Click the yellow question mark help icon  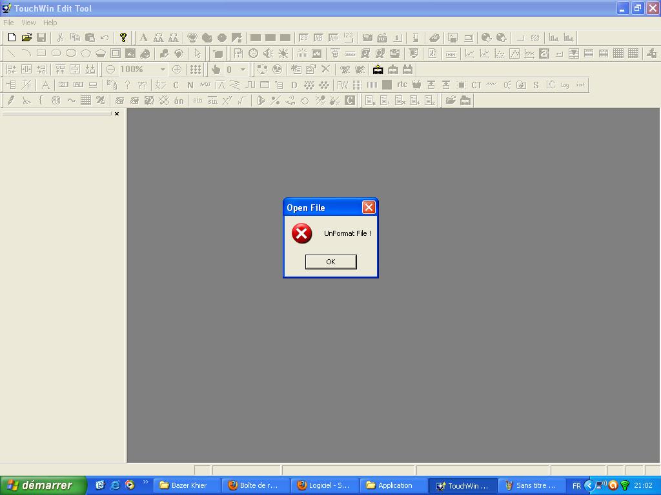pos(123,38)
